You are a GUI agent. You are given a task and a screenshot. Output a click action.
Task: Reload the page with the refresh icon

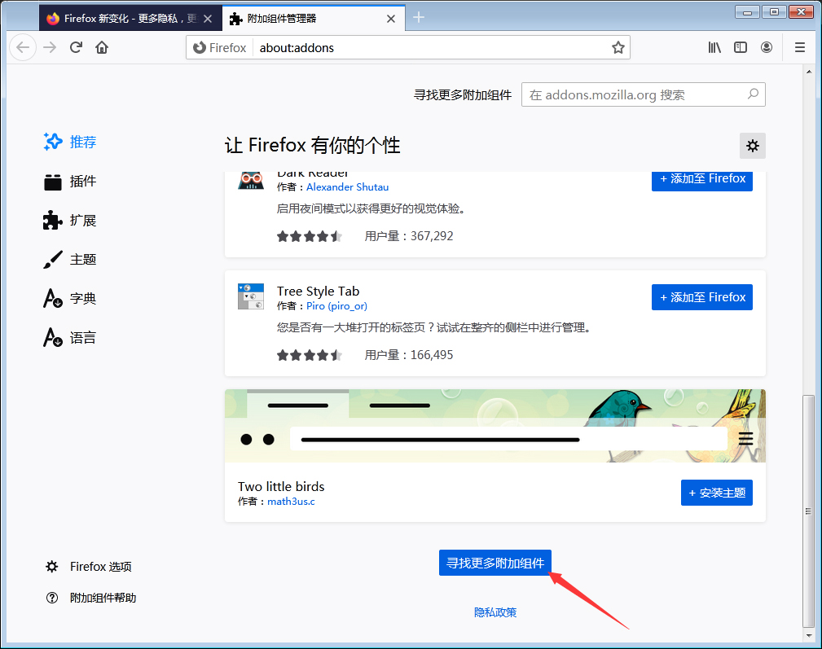coord(75,47)
